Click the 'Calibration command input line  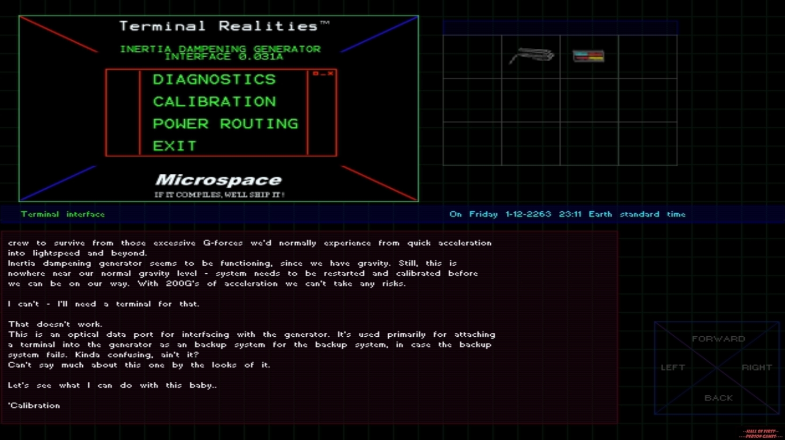pos(34,405)
